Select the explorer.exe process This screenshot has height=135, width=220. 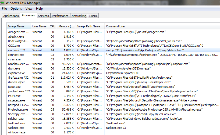113,73
